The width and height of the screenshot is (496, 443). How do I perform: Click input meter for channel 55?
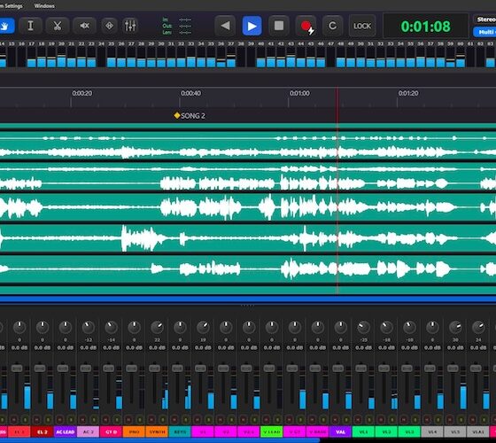pos(411,57)
